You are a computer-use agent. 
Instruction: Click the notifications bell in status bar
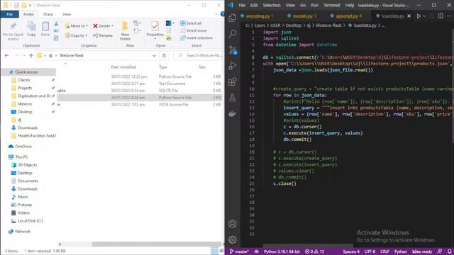(x=449, y=251)
